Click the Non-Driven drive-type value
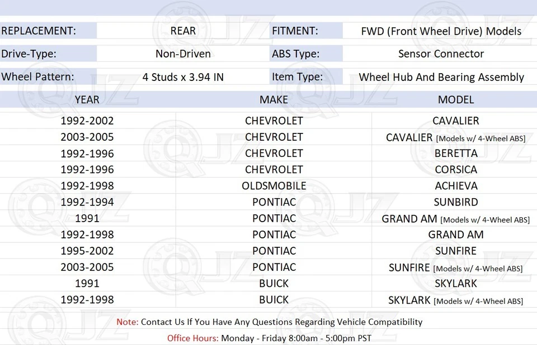Viewport: 537px width, 345px height. tap(183, 54)
